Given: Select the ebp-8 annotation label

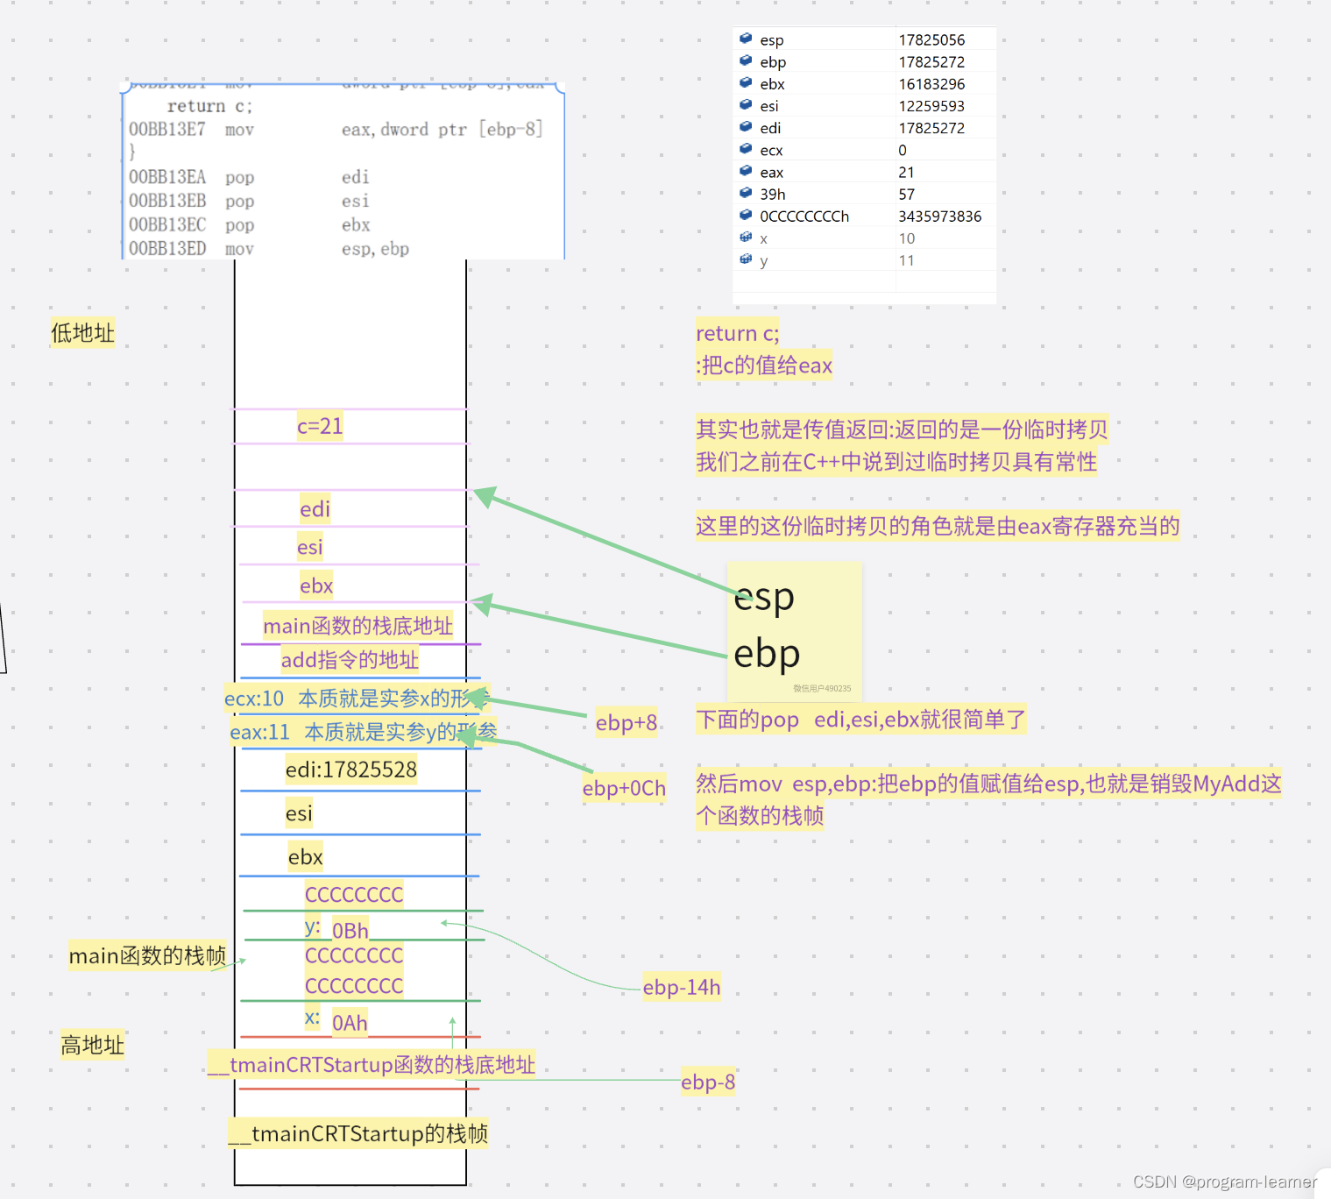Looking at the screenshot, I should point(708,1082).
